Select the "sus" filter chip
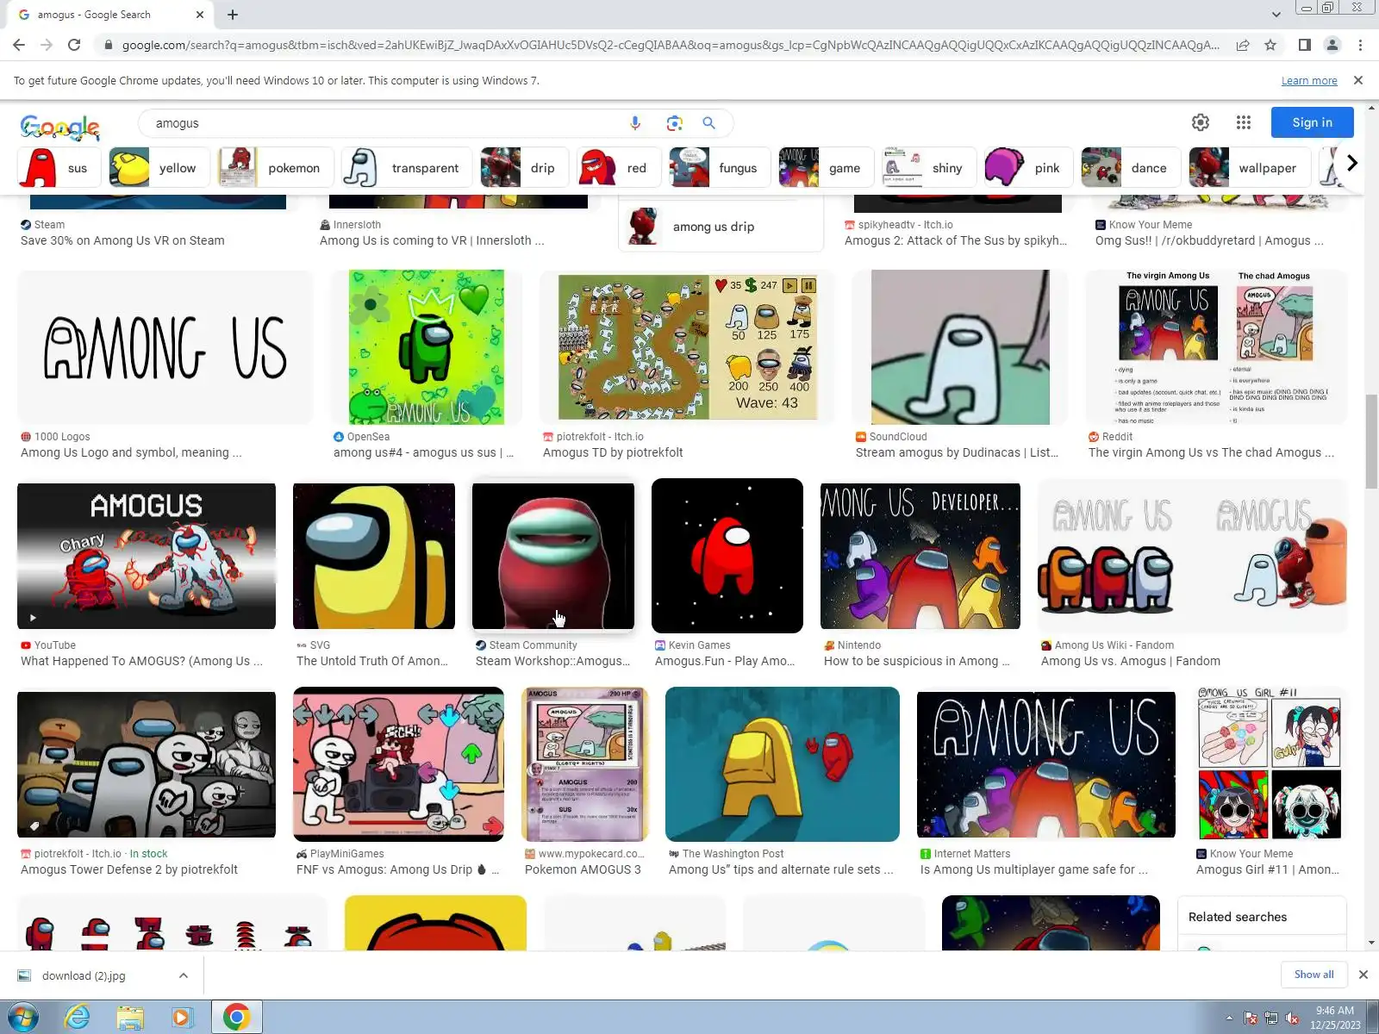Viewport: 1379px width, 1034px height. pos(59,168)
